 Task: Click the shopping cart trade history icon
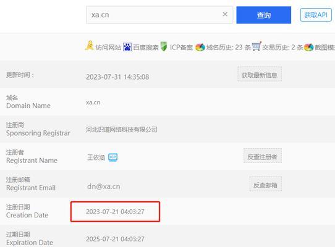click(257, 46)
